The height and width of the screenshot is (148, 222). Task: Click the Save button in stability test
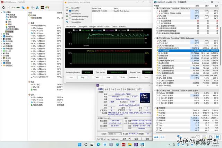(108, 77)
